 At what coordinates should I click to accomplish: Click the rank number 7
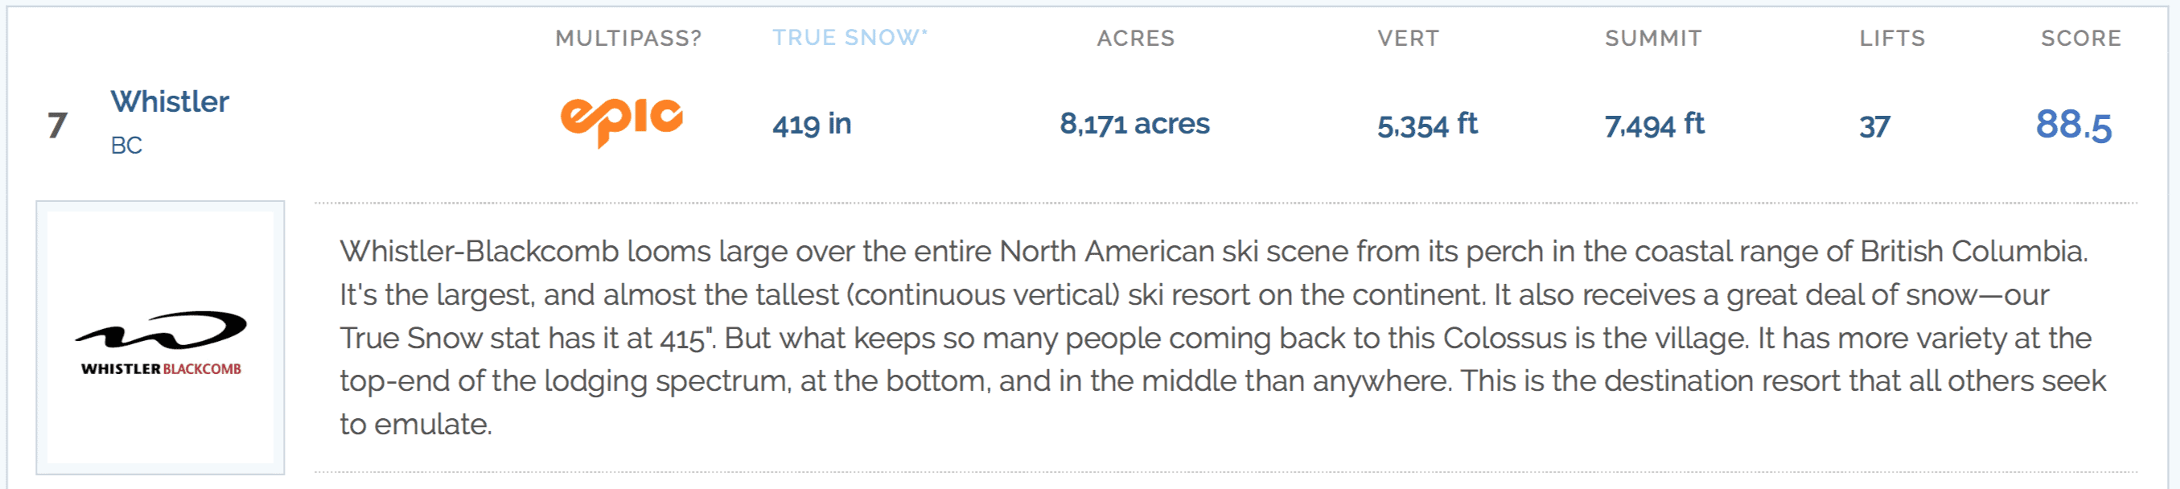[x=56, y=125]
